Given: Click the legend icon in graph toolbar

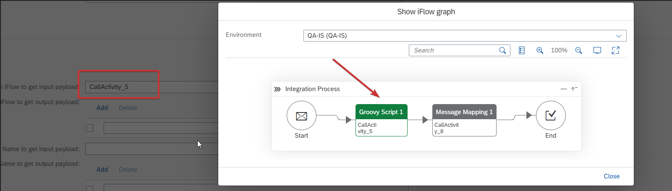Looking at the screenshot, I should coord(522,50).
